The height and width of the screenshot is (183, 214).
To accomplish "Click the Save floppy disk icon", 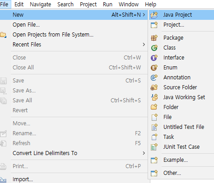I will tap(3, 81).
